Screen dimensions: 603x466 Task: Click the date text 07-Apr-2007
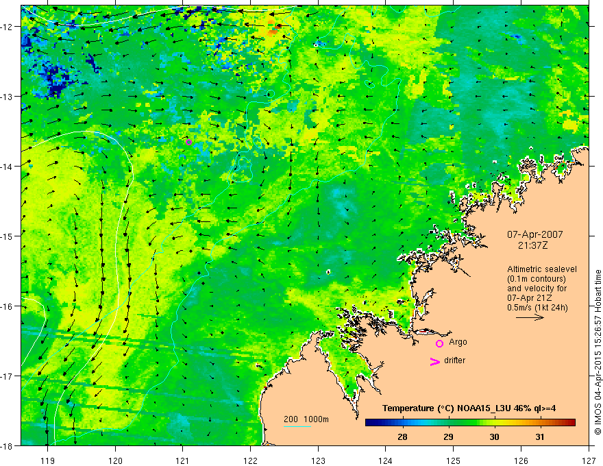[x=534, y=234]
